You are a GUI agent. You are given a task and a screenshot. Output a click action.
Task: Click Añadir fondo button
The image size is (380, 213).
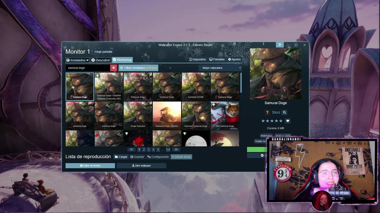(x=181, y=157)
